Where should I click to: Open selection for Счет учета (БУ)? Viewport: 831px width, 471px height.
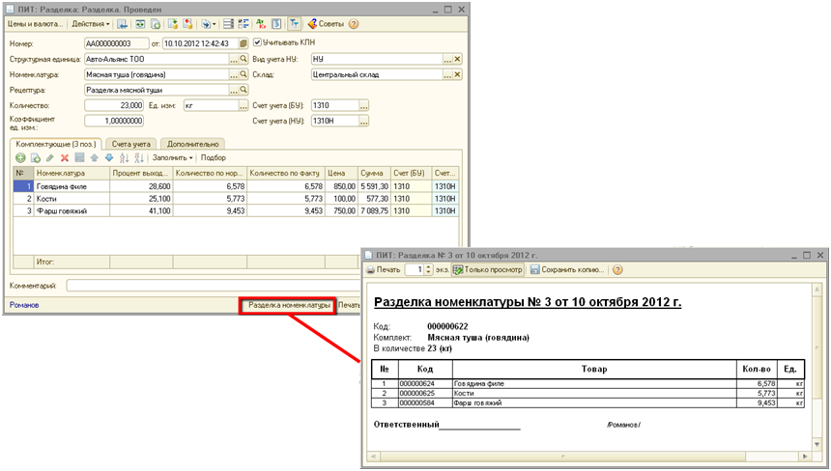point(363,105)
